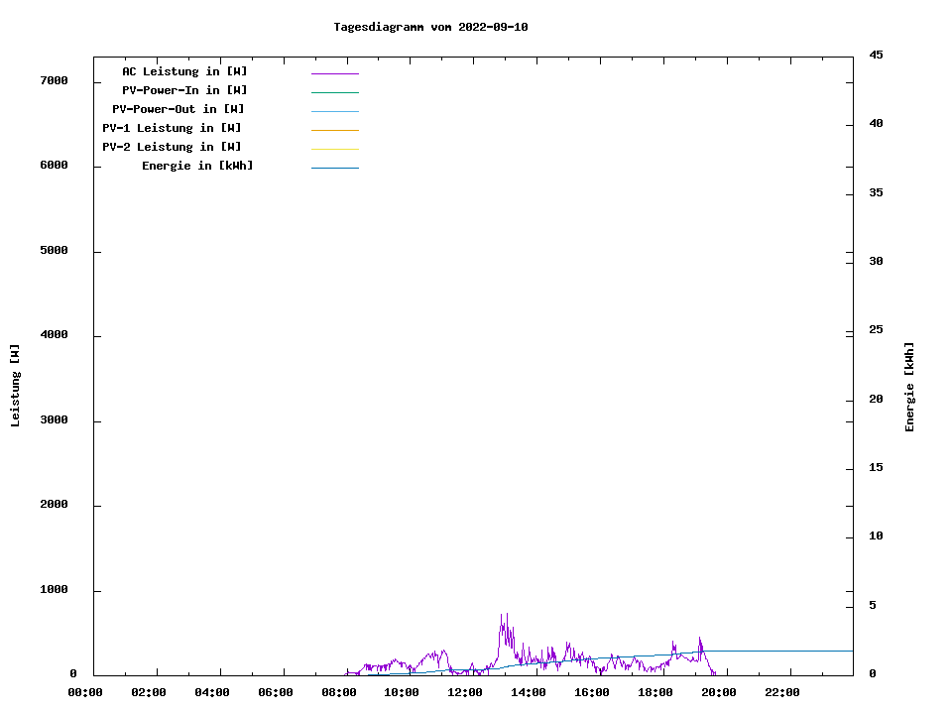Click the right axis label 'Energie [kWh]'
This screenshot has height=714, width=952.
(x=910, y=387)
